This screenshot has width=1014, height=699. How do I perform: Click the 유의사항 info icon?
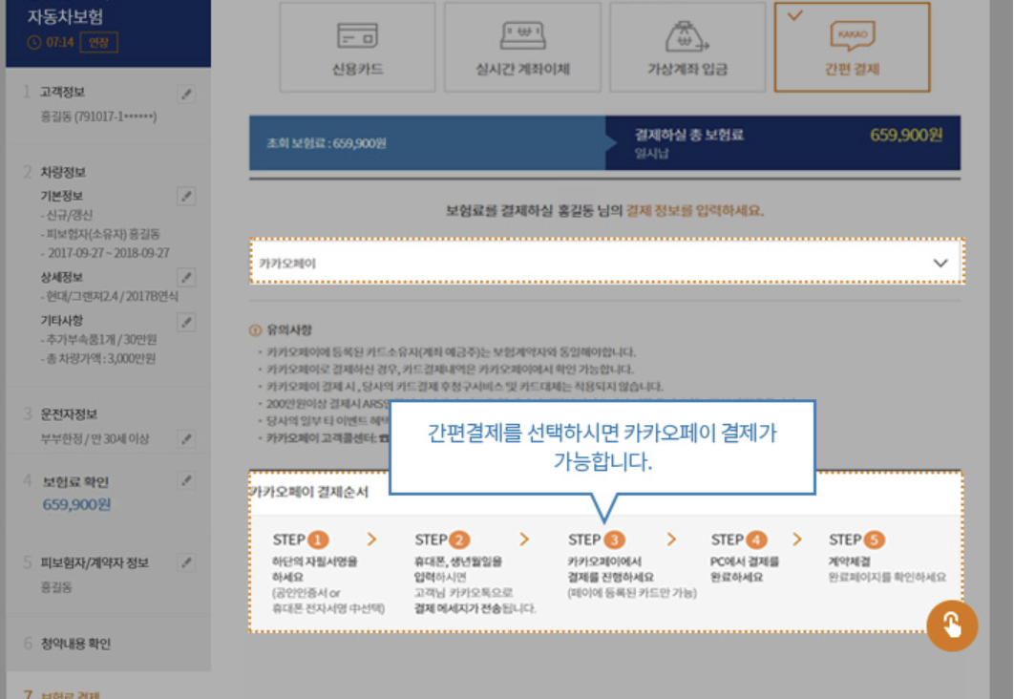point(256,330)
